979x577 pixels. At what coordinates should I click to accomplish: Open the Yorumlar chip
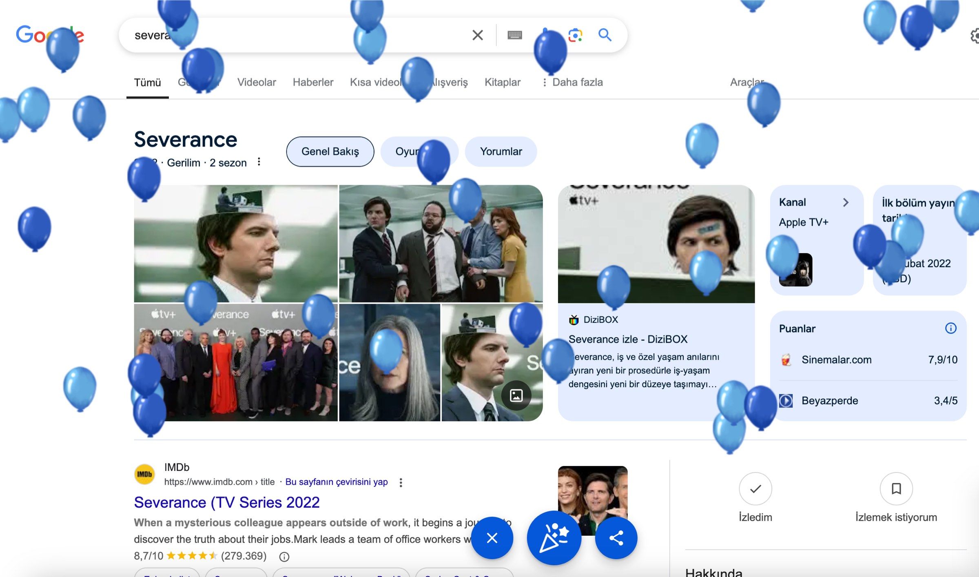tap(501, 151)
